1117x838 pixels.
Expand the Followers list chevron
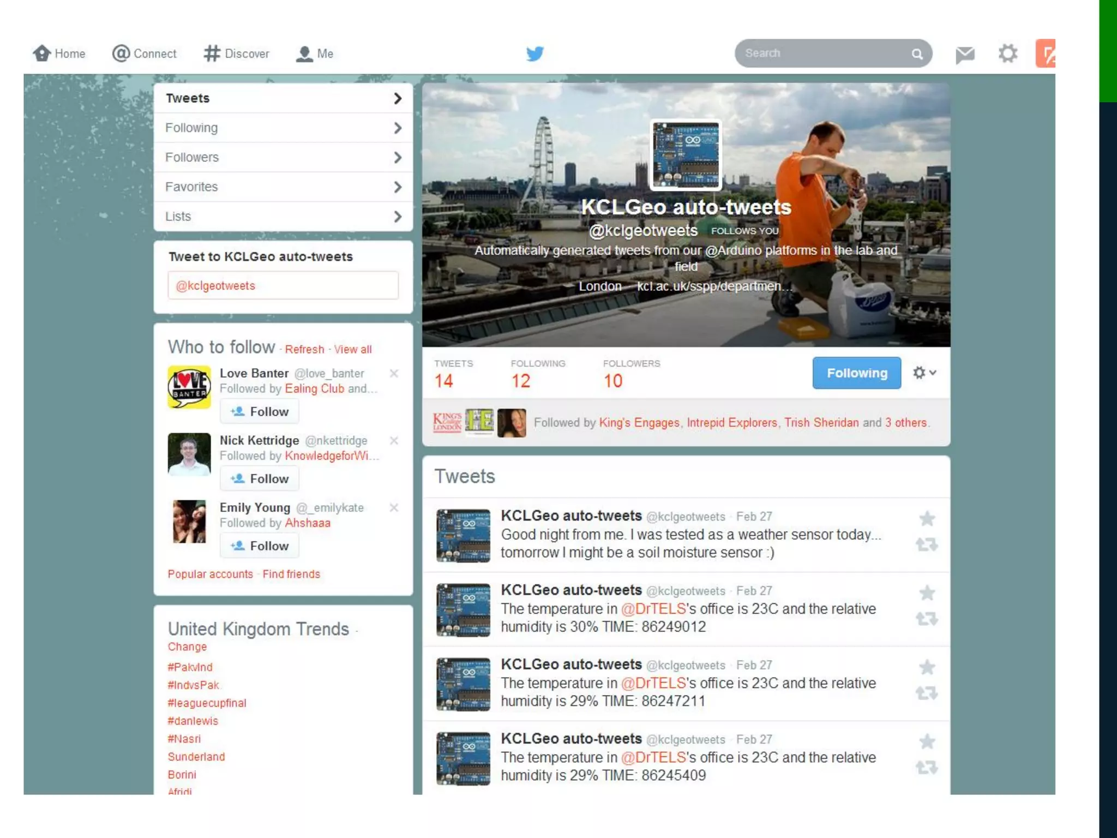click(398, 158)
